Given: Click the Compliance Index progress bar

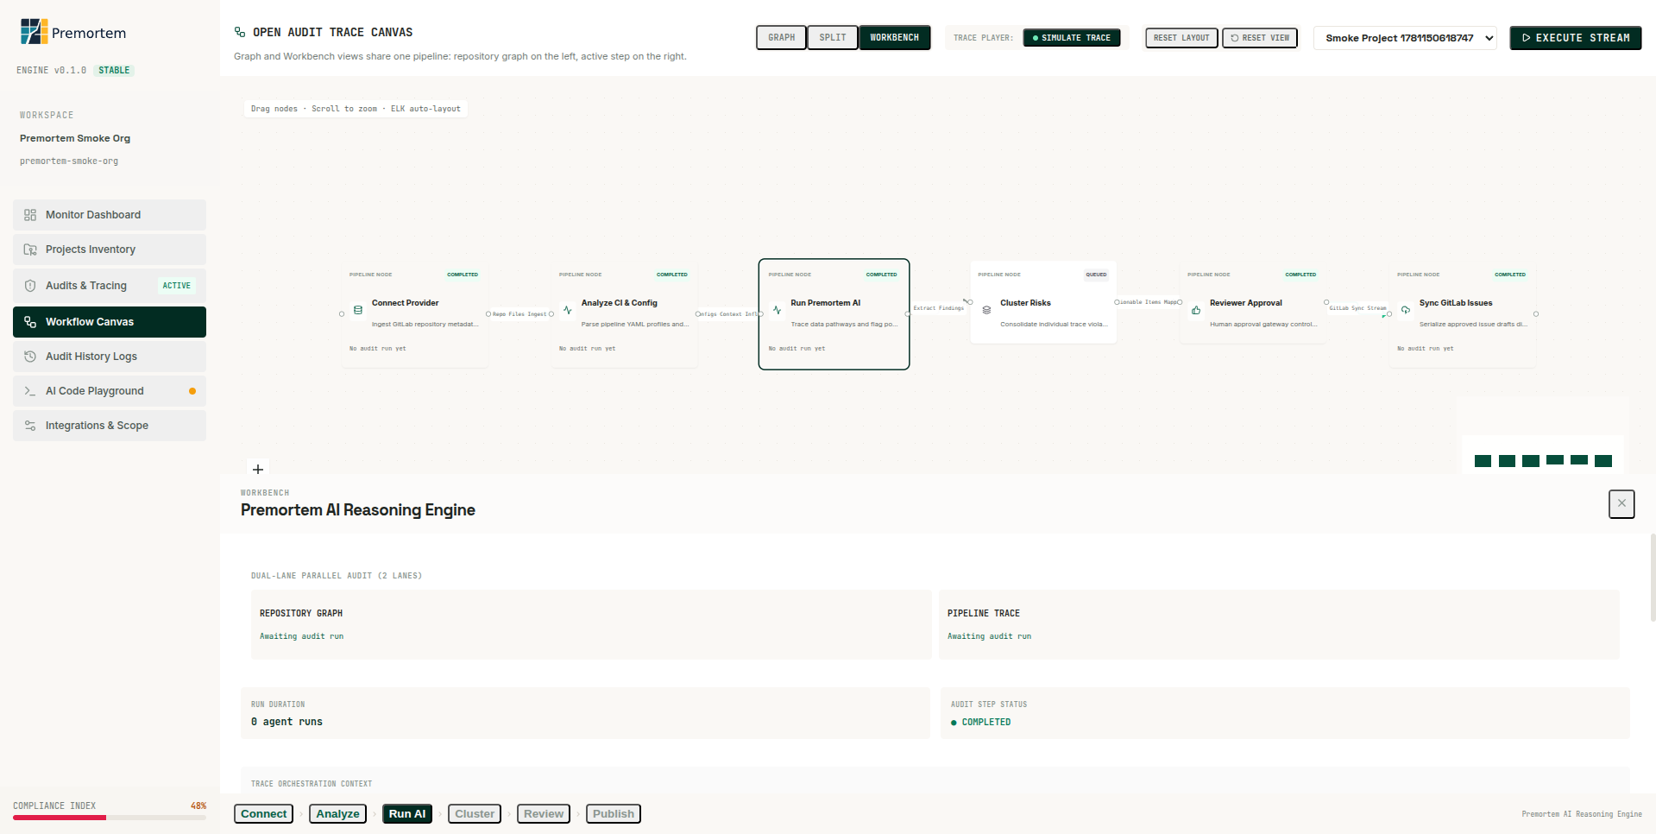Looking at the screenshot, I should click(110, 818).
